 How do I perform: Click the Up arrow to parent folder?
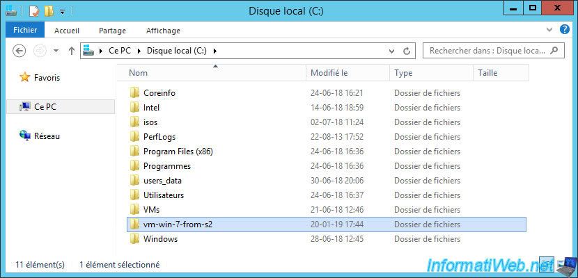(x=71, y=51)
